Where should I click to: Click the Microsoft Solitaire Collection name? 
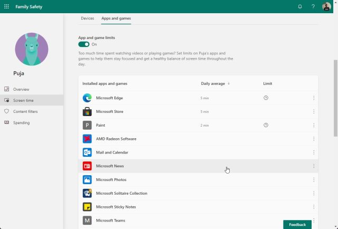(121, 193)
